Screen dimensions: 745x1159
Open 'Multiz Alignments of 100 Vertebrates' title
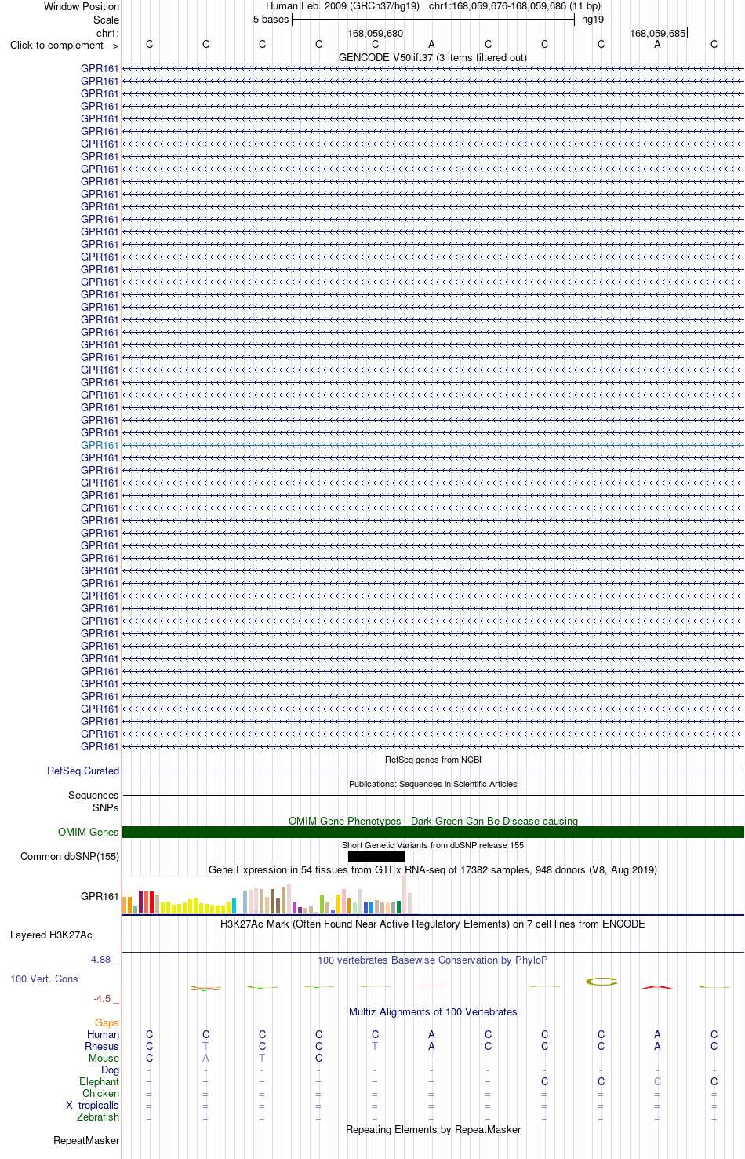[433, 1011]
